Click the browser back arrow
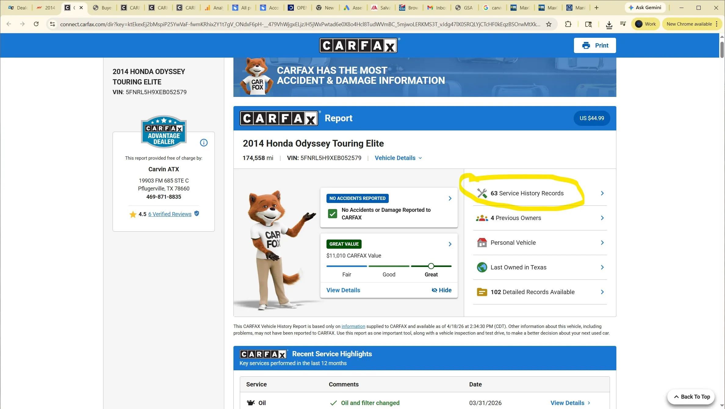Screen dimensions: 725x409 coord(9,24)
